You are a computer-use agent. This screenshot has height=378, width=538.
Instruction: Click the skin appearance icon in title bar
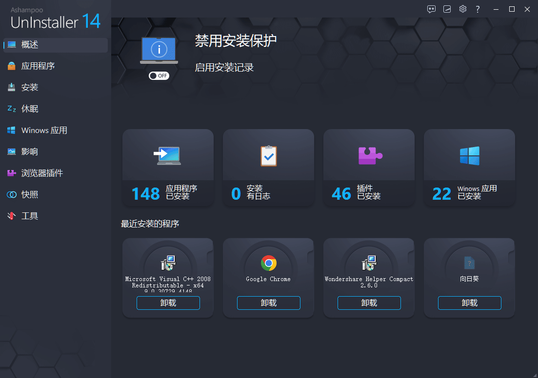[x=447, y=9]
